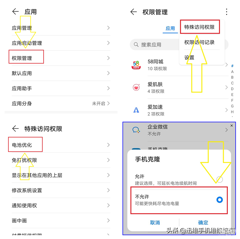
Task: Tap the 爱肌肤 app icon
Action: point(136,87)
